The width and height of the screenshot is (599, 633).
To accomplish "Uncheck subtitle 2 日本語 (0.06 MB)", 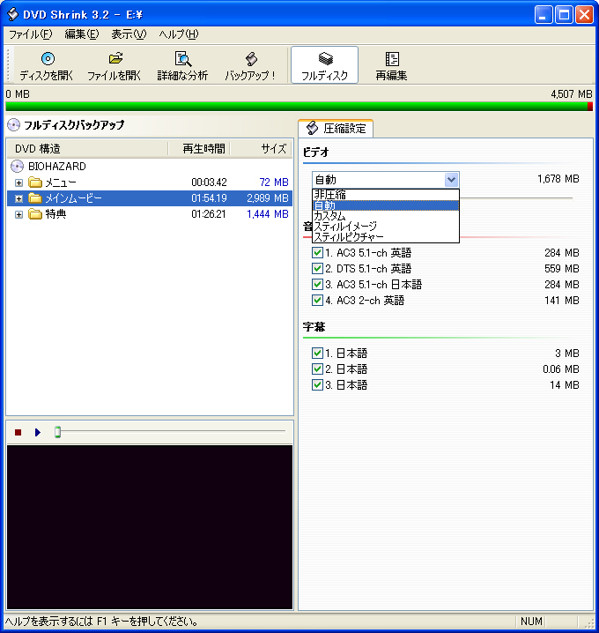I will pyautogui.click(x=317, y=369).
